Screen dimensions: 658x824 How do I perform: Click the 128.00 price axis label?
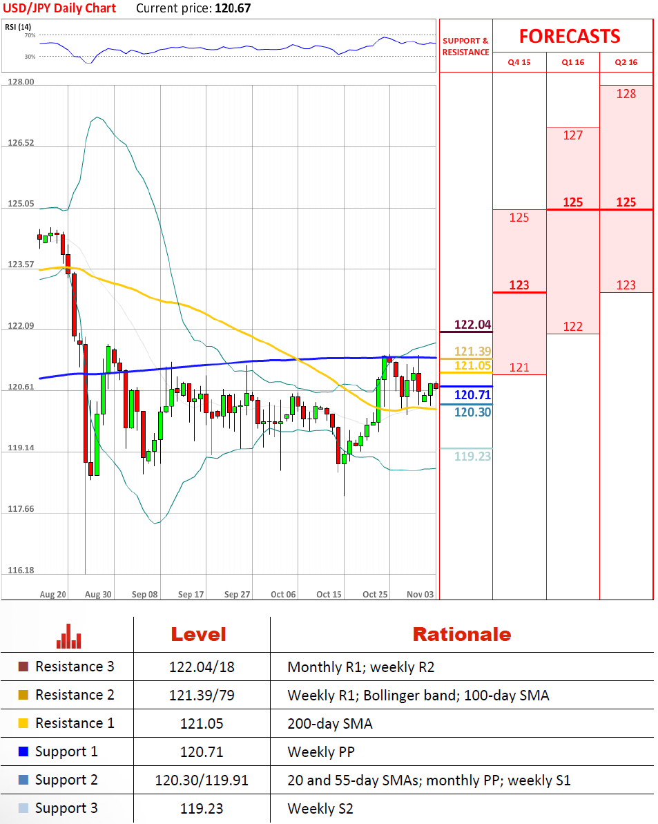pos(21,82)
